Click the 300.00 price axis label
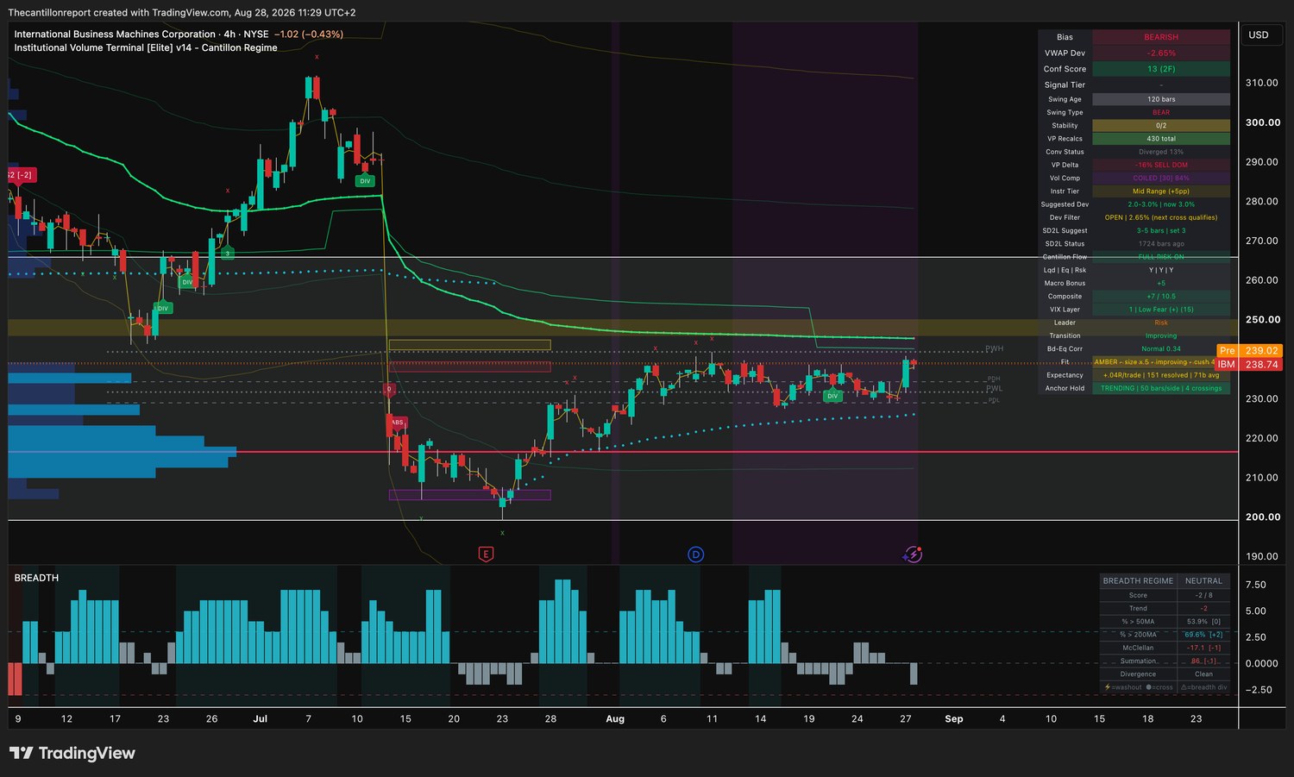This screenshot has height=777, width=1294. 1262,122
